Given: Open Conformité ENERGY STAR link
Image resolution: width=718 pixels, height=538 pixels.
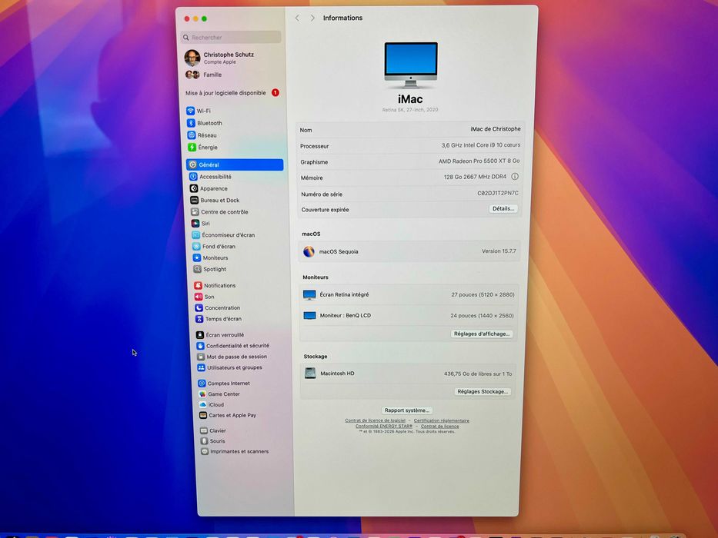Looking at the screenshot, I should coord(384,426).
